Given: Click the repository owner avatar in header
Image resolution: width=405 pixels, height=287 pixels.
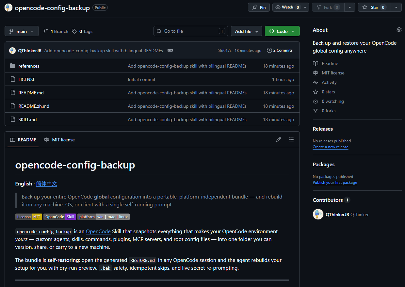Looking at the screenshot, I should click(x=8, y=8).
